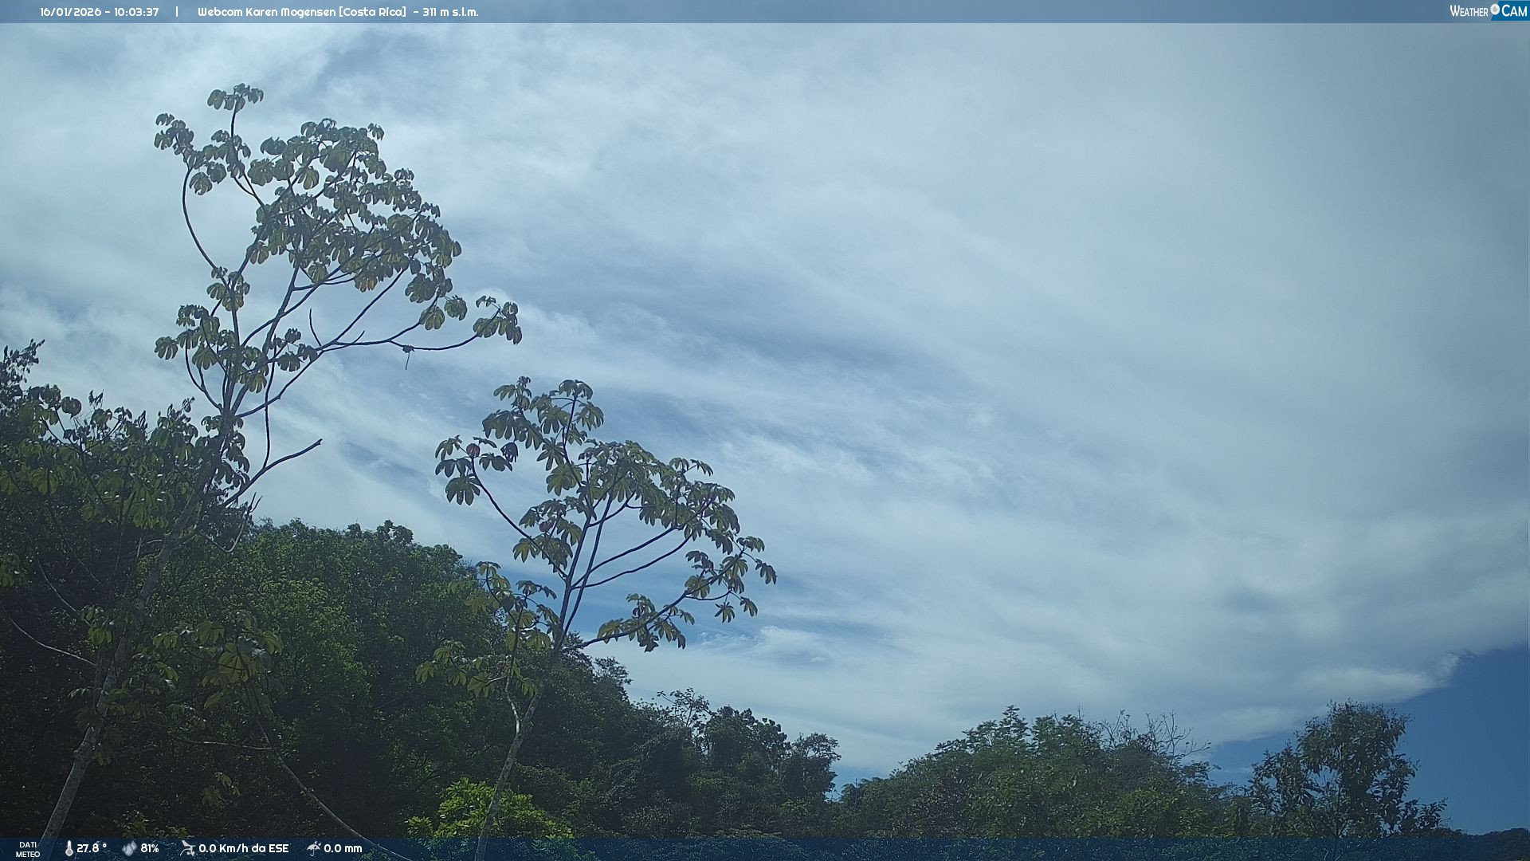The width and height of the screenshot is (1530, 861).
Task: Click the Webcam Karen Mogensen title text
Action: [x=266, y=12]
